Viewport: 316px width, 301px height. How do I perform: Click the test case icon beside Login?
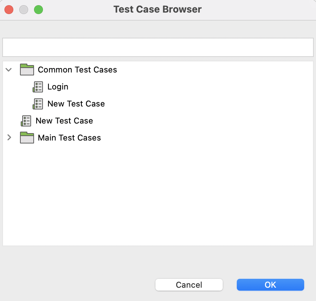38,87
